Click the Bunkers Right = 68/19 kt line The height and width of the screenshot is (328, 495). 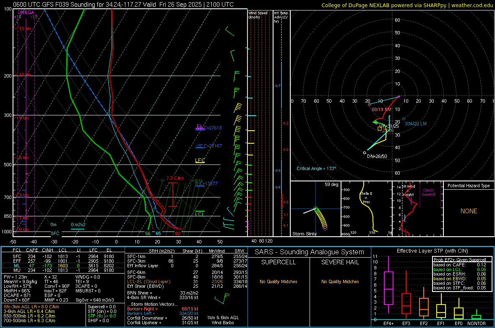pyautogui.click(x=163, y=309)
